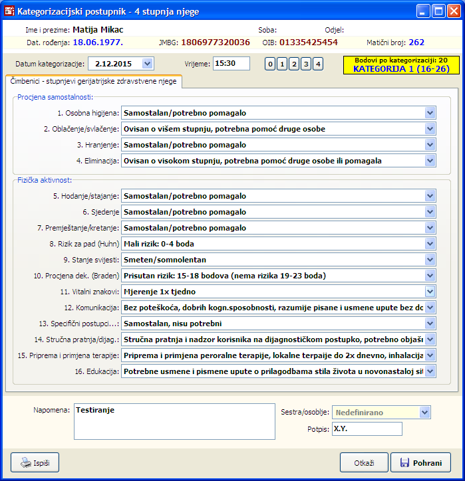Expand the Rizik za pad (Huhn) dropdown
Screen dimensions: 465x481
[x=430, y=244]
